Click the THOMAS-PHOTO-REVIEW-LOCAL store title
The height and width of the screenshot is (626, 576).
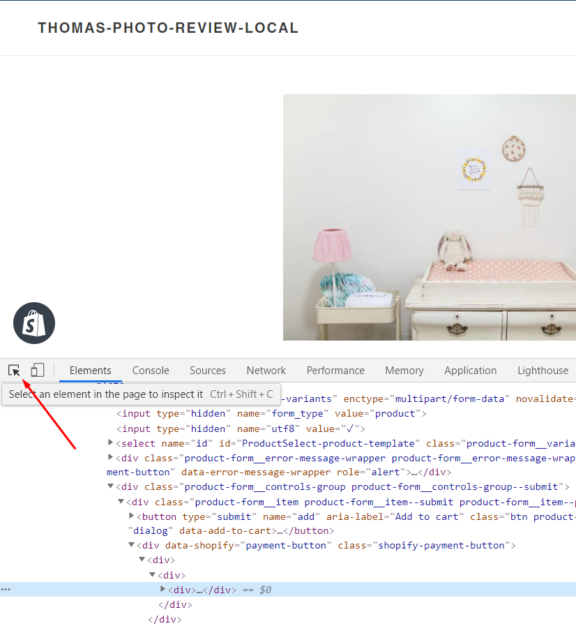pos(168,28)
